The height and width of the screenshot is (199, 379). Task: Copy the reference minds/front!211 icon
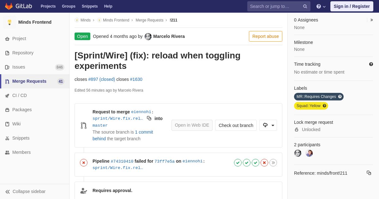click(369, 173)
